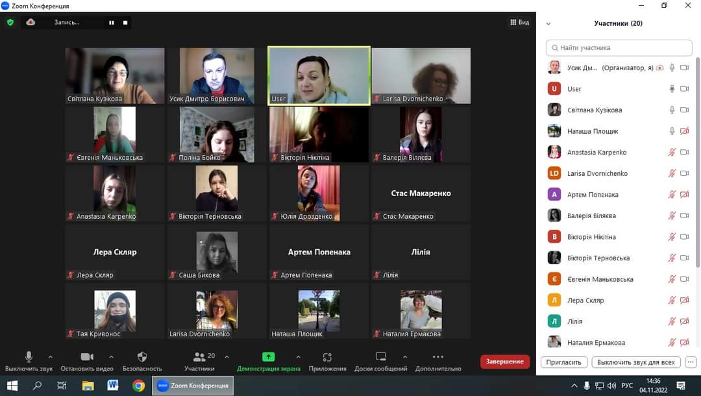
Task: Click the Find participant search field
Action: (619, 47)
